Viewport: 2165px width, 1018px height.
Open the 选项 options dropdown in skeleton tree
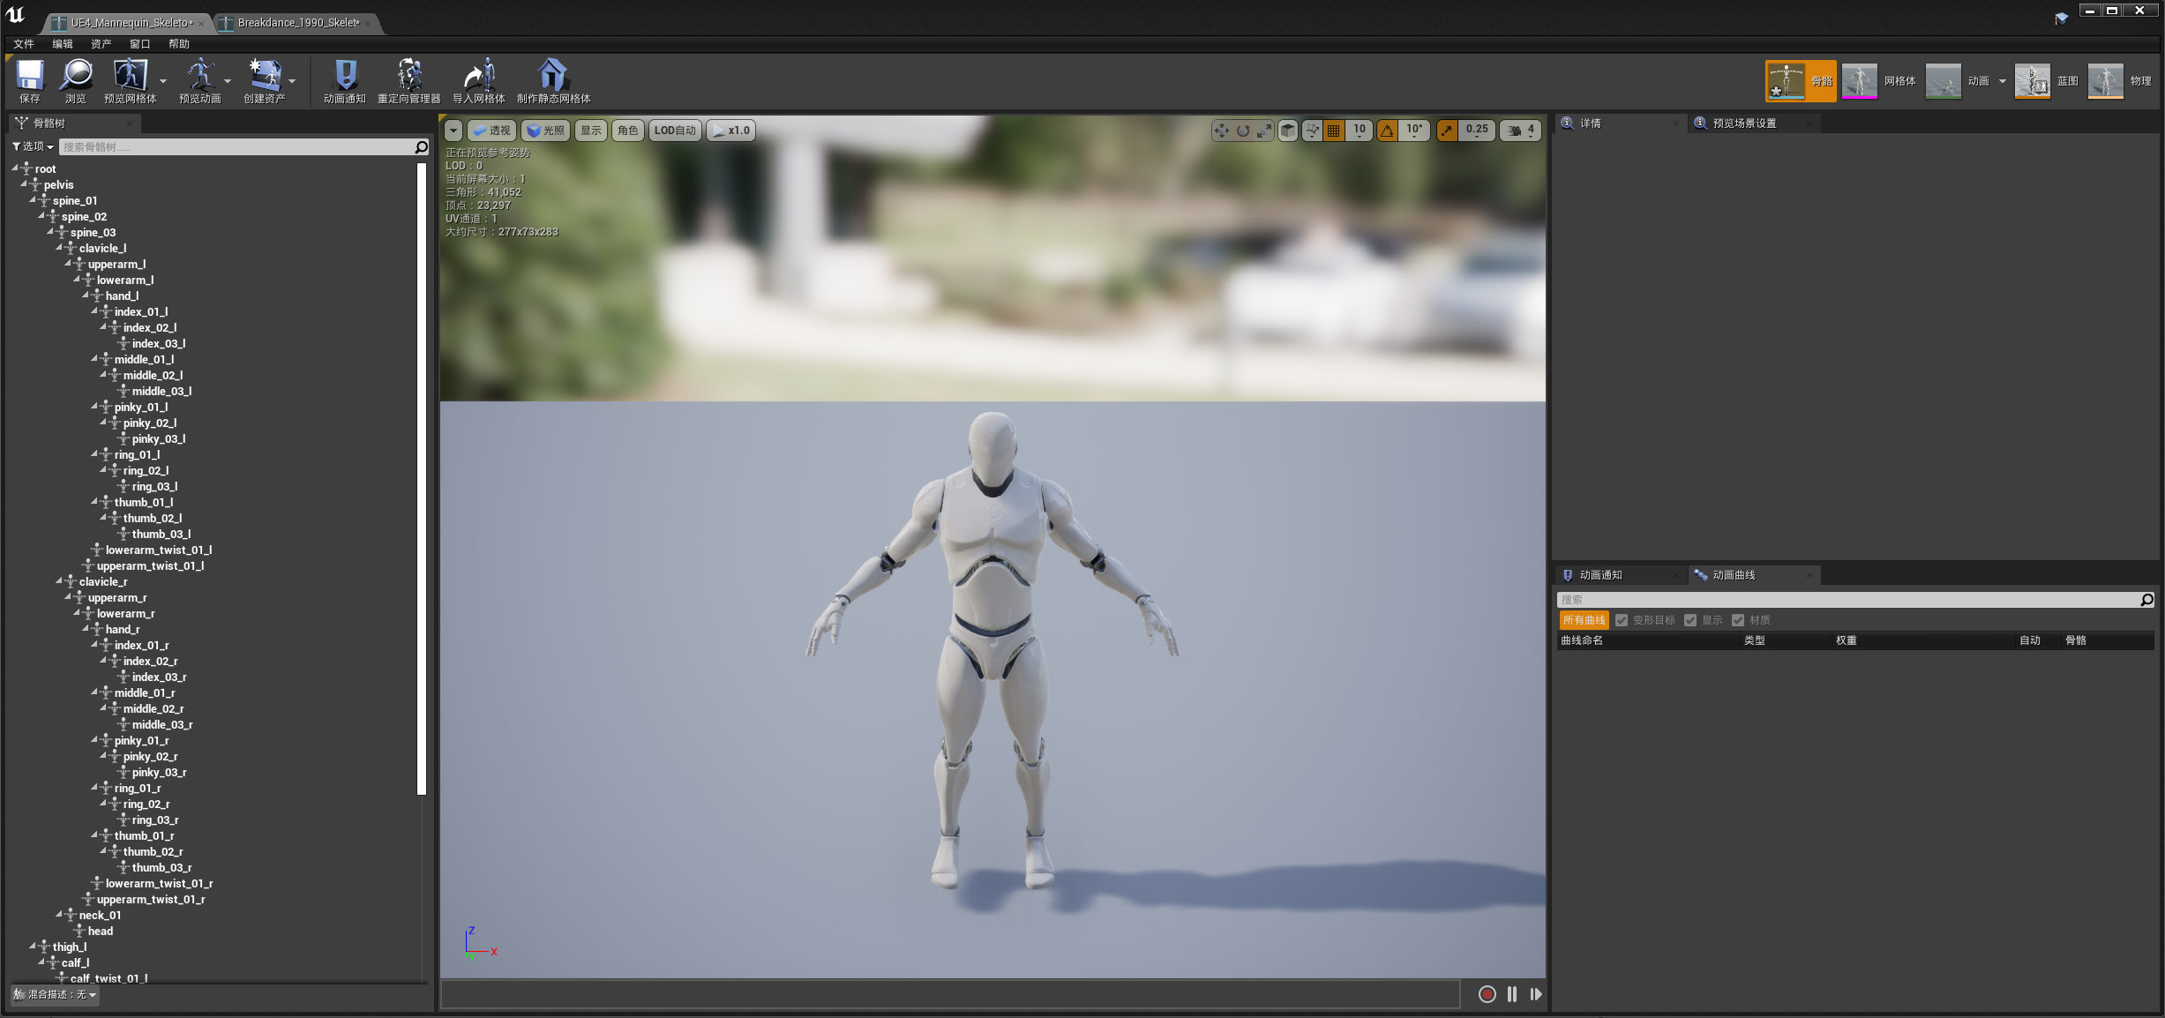(x=34, y=146)
